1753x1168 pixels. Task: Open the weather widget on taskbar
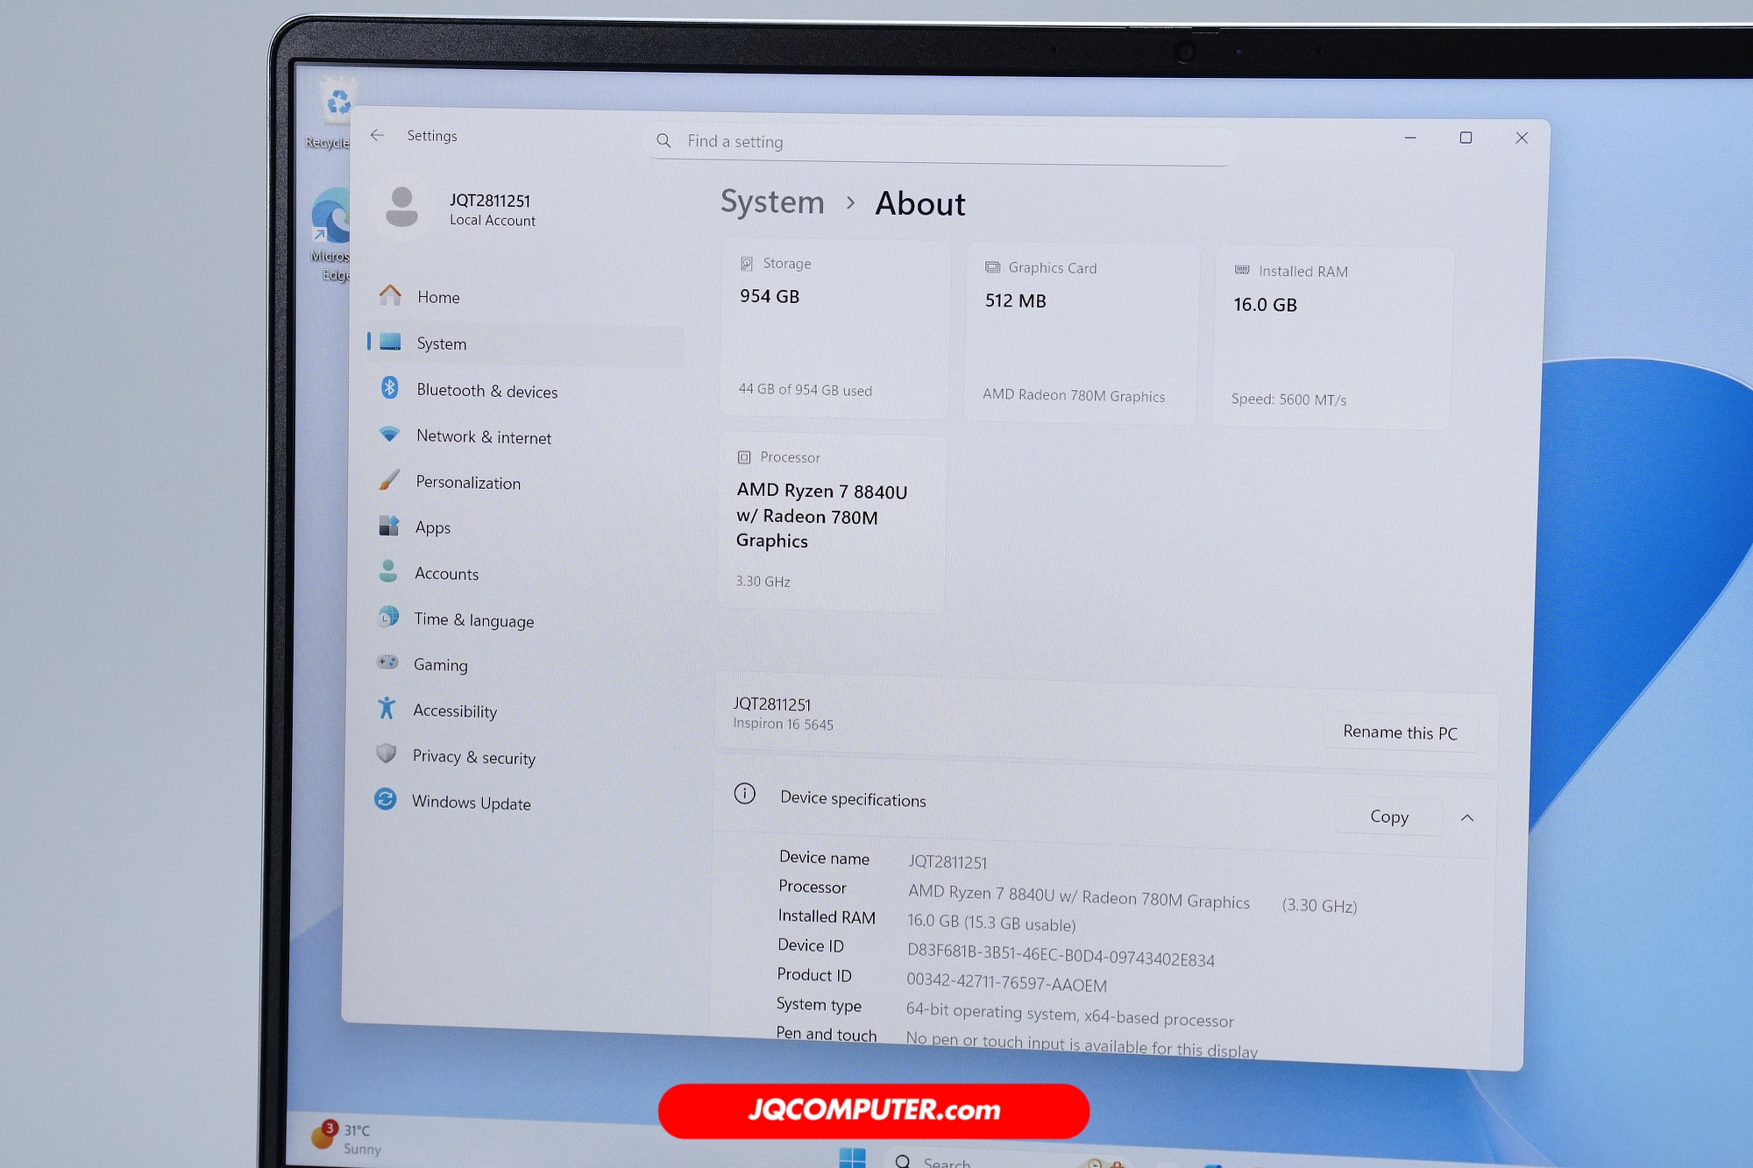(346, 1138)
